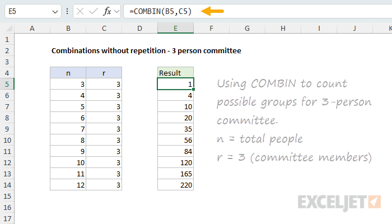392x224 pixels.
Task: Expand the fx function dropdown arrow
Action: coord(116,12)
